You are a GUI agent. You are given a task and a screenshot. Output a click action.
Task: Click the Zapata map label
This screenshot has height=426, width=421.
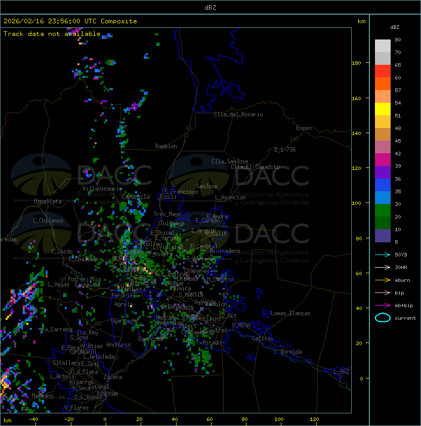click(112, 377)
